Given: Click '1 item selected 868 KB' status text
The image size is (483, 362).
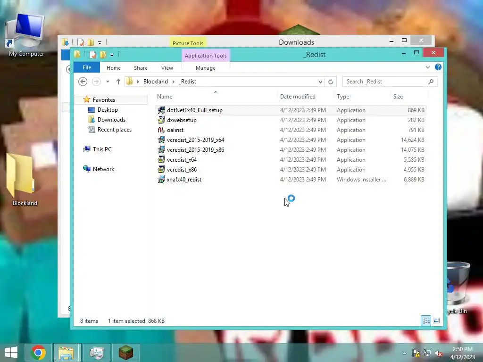Looking at the screenshot, I should [136, 321].
